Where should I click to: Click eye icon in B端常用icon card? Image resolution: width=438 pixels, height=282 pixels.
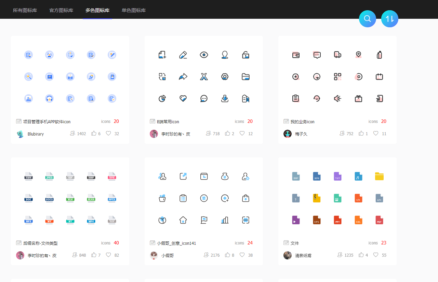(x=204, y=55)
